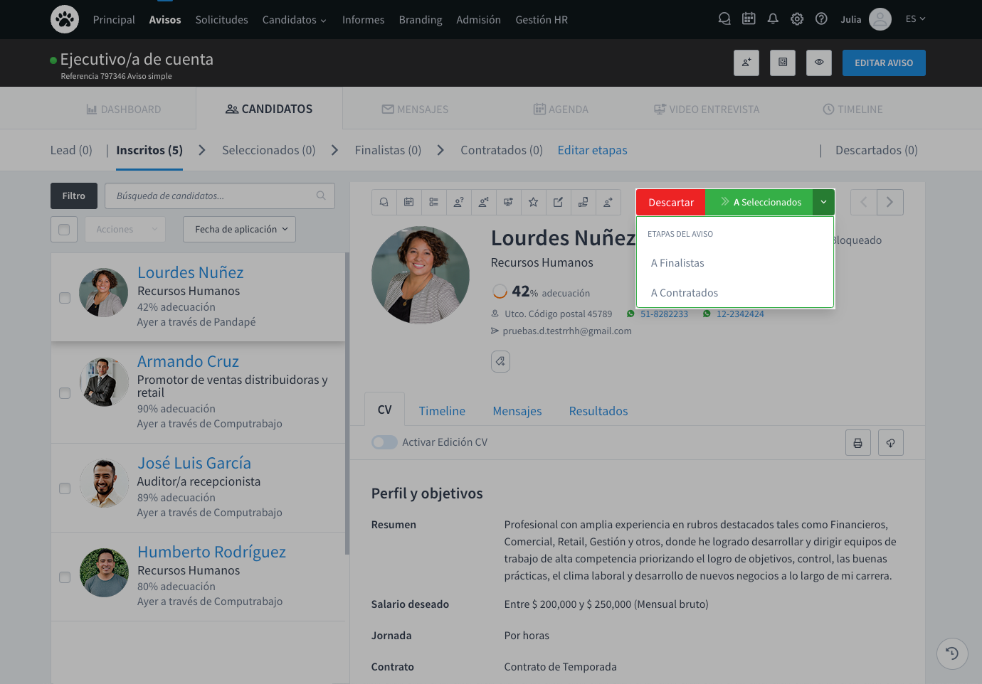Toggle the Activar Edición CV switch

(384, 442)
